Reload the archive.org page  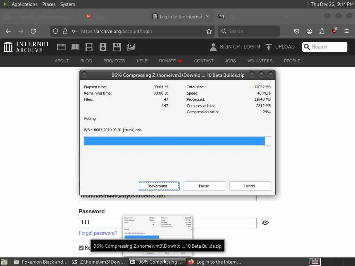[33, 31]
